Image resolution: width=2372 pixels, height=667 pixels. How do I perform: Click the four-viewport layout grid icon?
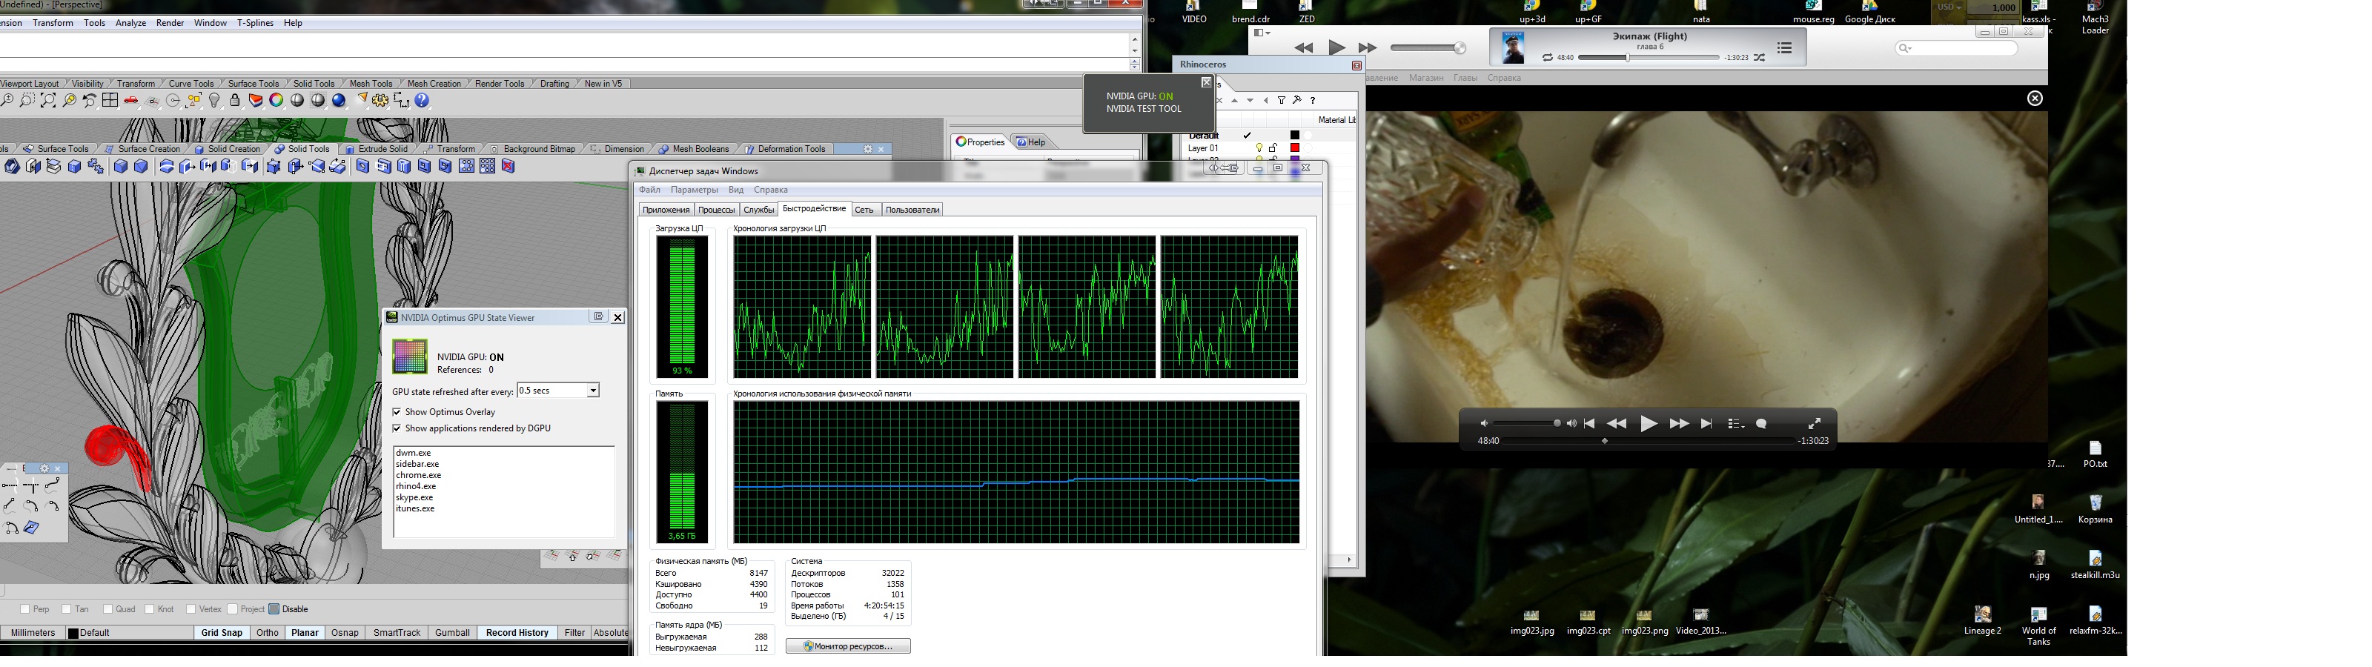click(110, 99)
